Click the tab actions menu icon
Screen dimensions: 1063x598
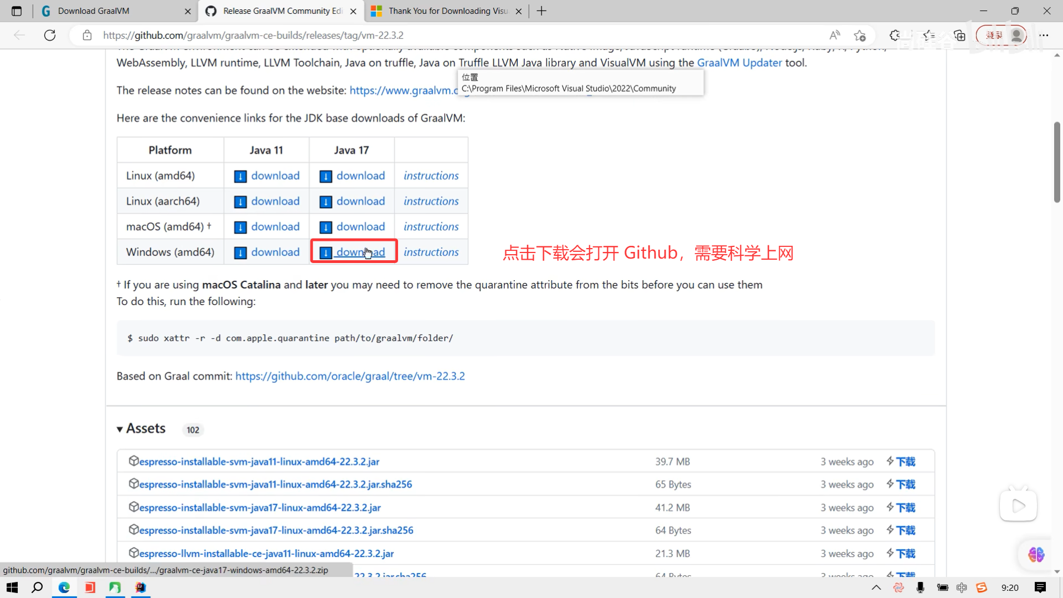pyautogui.click(x=17, y=11)
